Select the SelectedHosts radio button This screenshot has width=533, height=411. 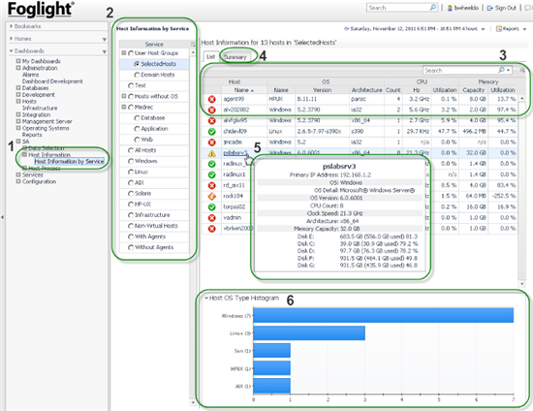pyautogui.click(x=137, y=64)
